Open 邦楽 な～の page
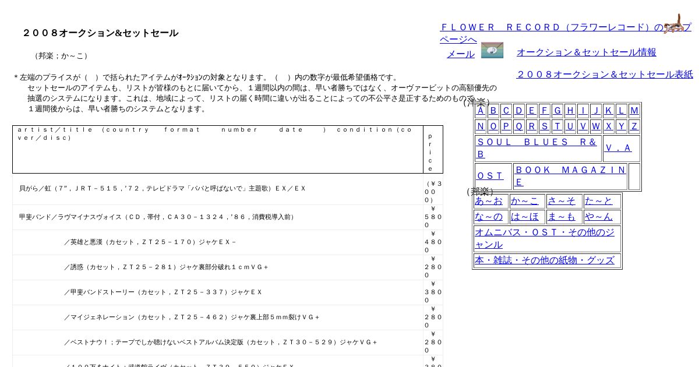 [x=489, y=217]
